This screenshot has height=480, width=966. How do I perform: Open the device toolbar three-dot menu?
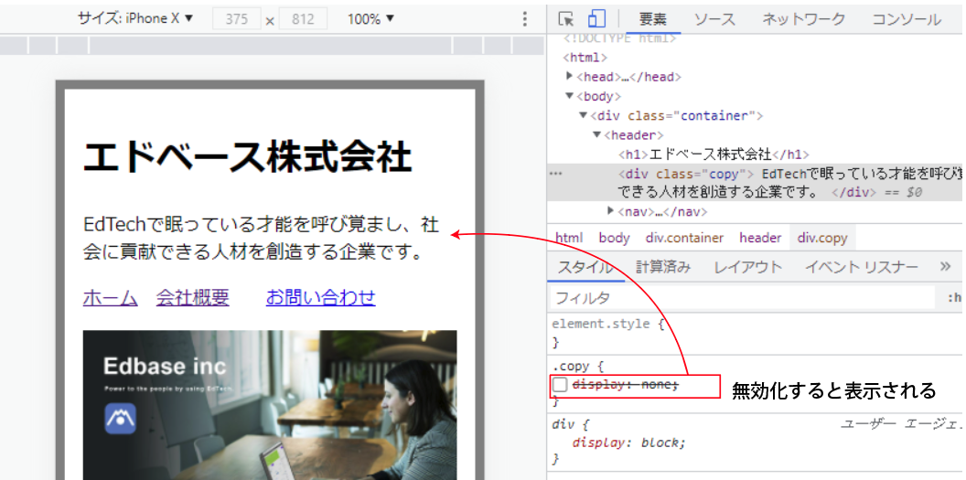tap(524, 19)
